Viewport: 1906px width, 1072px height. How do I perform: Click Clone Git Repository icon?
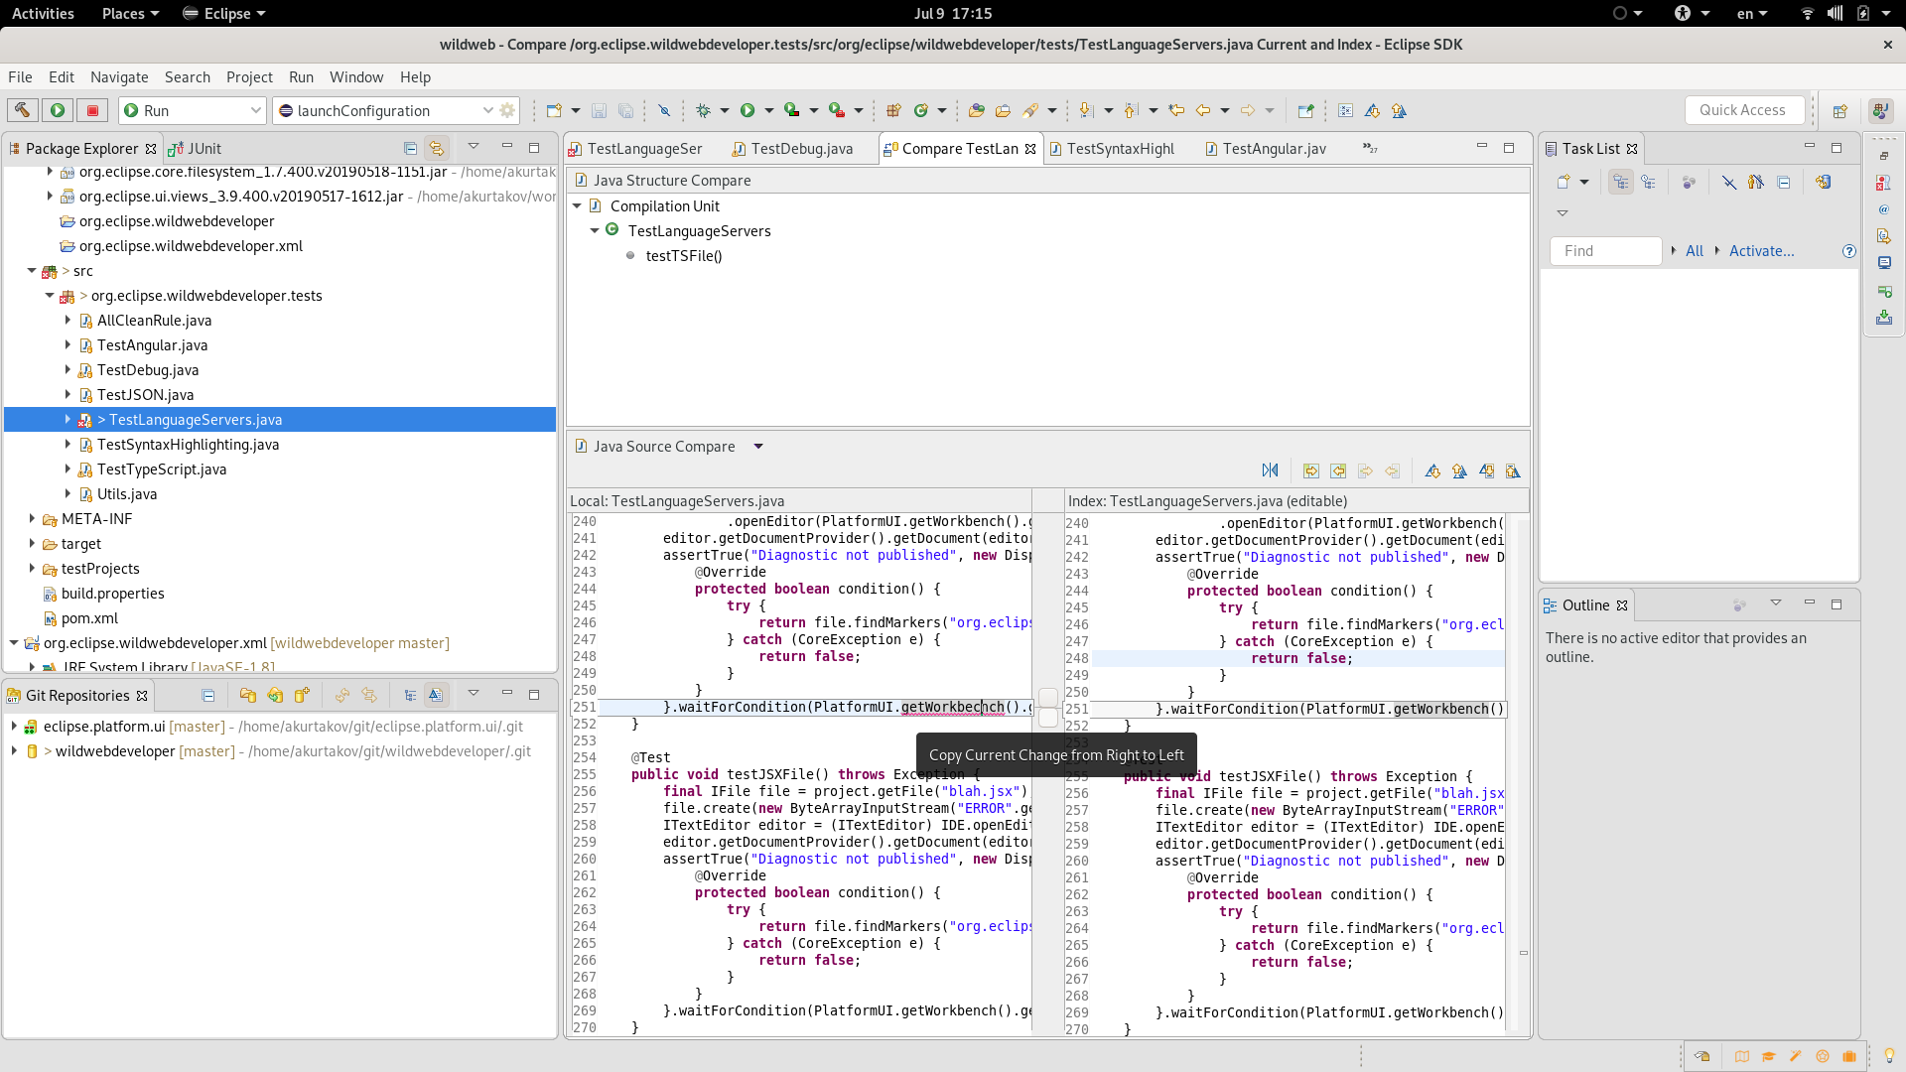pyautogui.click(x=275, y=695)
